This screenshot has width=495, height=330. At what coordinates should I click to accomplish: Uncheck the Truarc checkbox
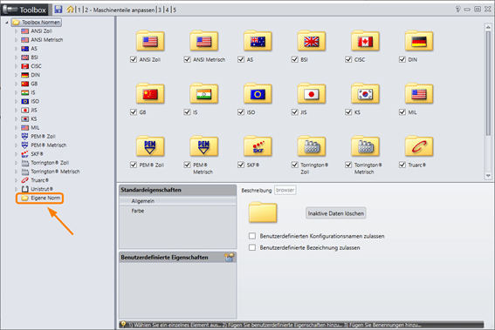coord(402,165)
